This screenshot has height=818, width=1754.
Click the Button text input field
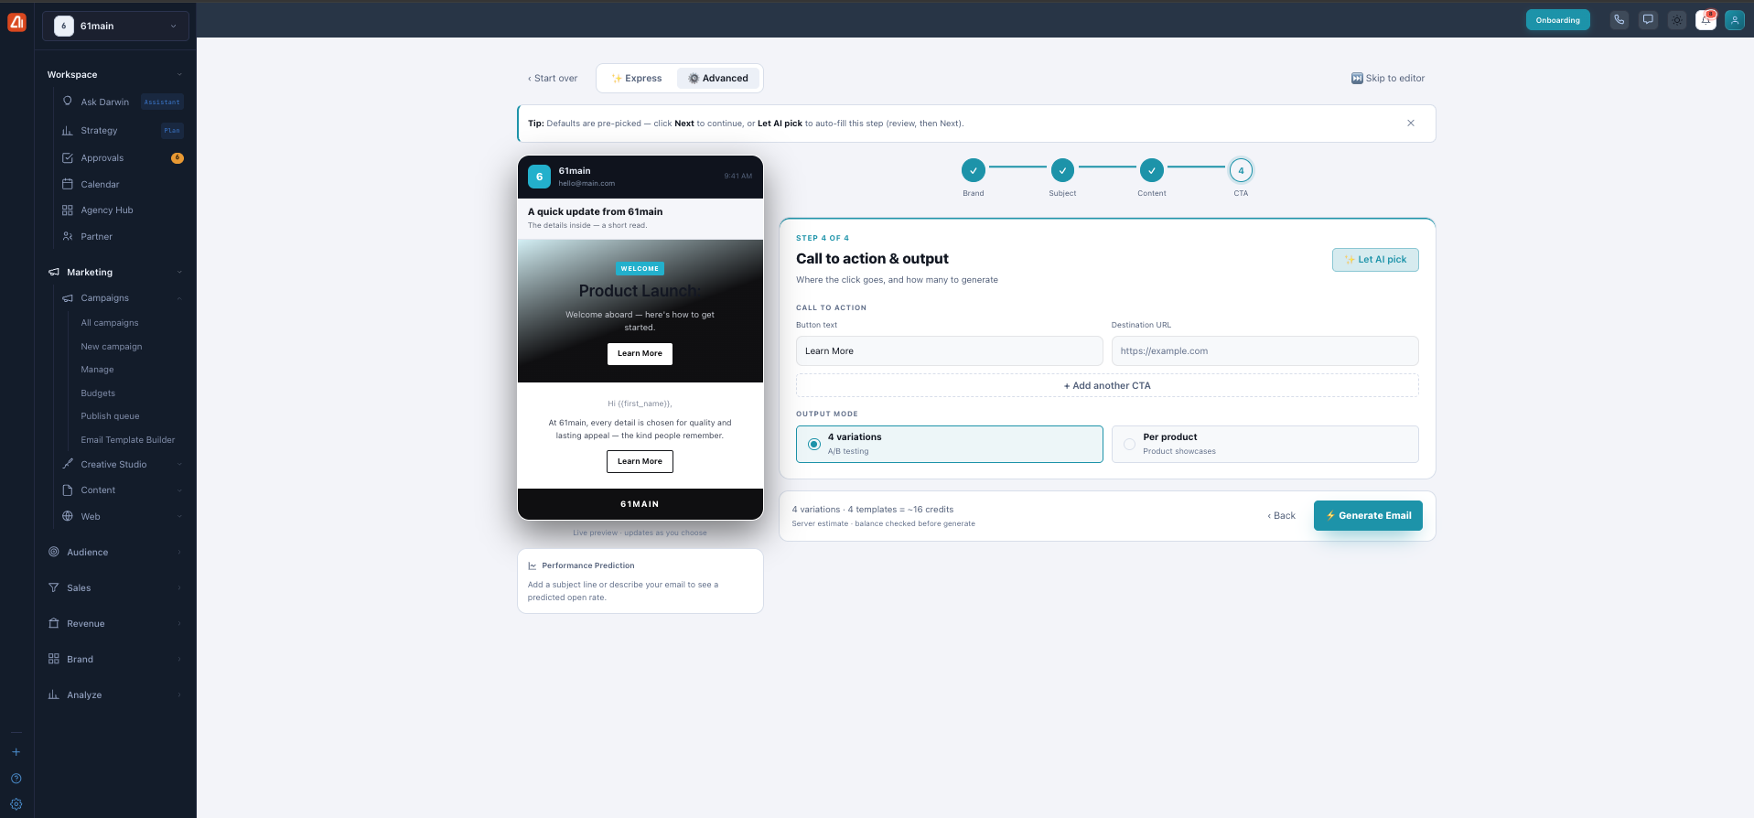tap(949, 351)
